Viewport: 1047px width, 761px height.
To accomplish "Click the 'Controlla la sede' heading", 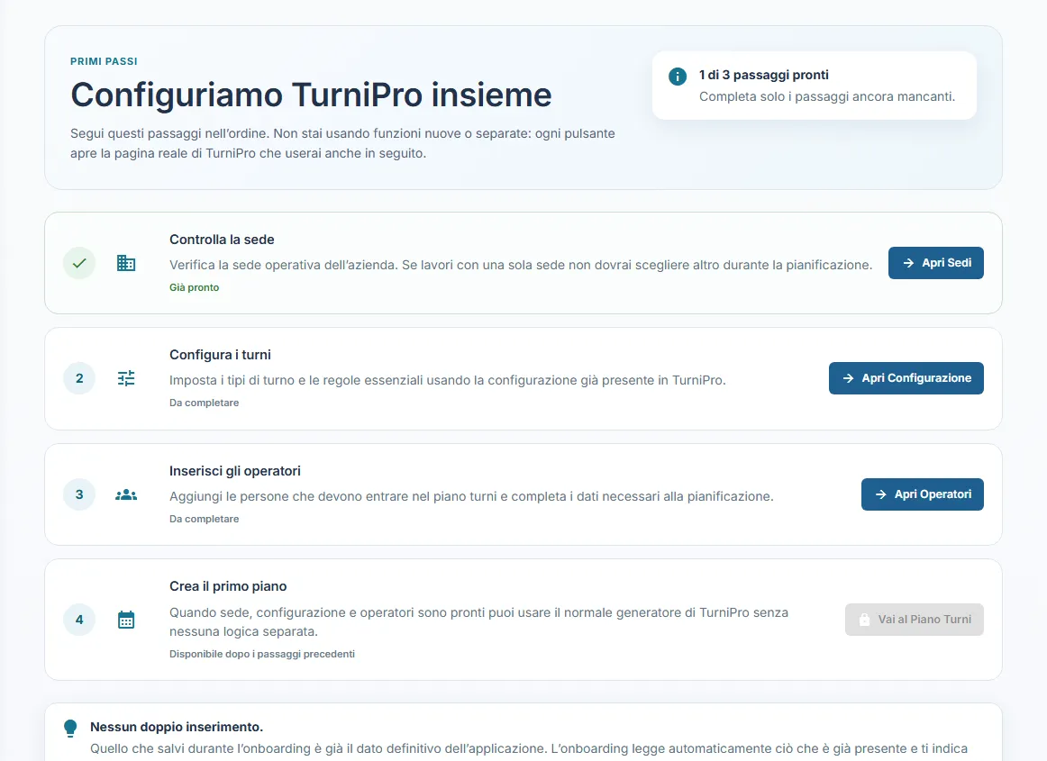I will (x=222, y=240).
